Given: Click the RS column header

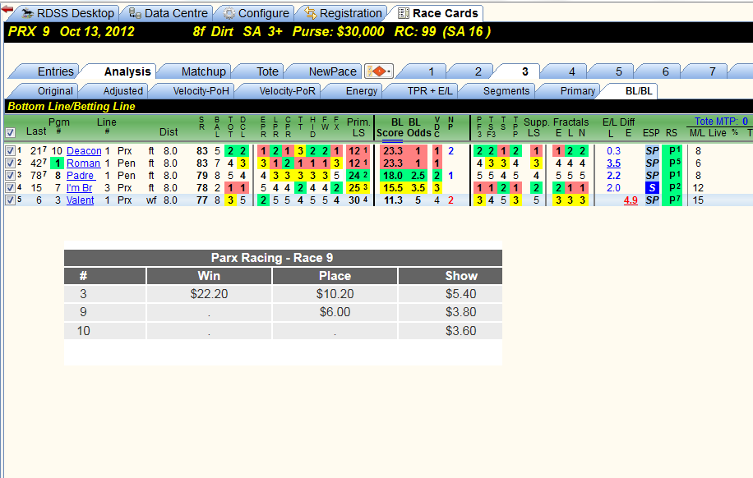Looking at the screenshot, I should pos(672,133).
